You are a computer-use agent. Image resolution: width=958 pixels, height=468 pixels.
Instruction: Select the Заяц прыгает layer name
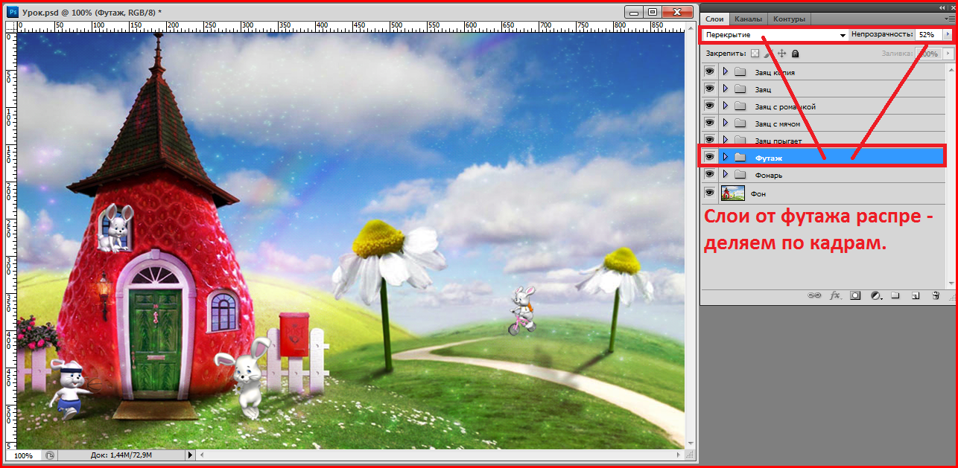pyautogui.click(x=778, y=141)
